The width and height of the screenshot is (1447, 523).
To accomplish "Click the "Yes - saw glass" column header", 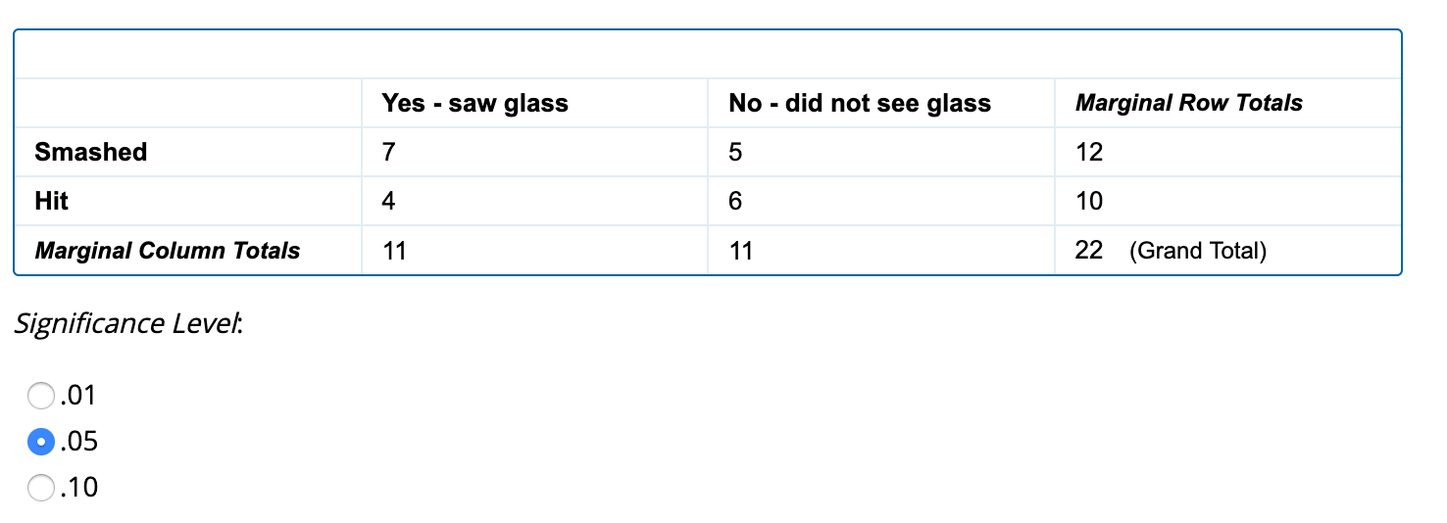I will (x=474, y=103).
